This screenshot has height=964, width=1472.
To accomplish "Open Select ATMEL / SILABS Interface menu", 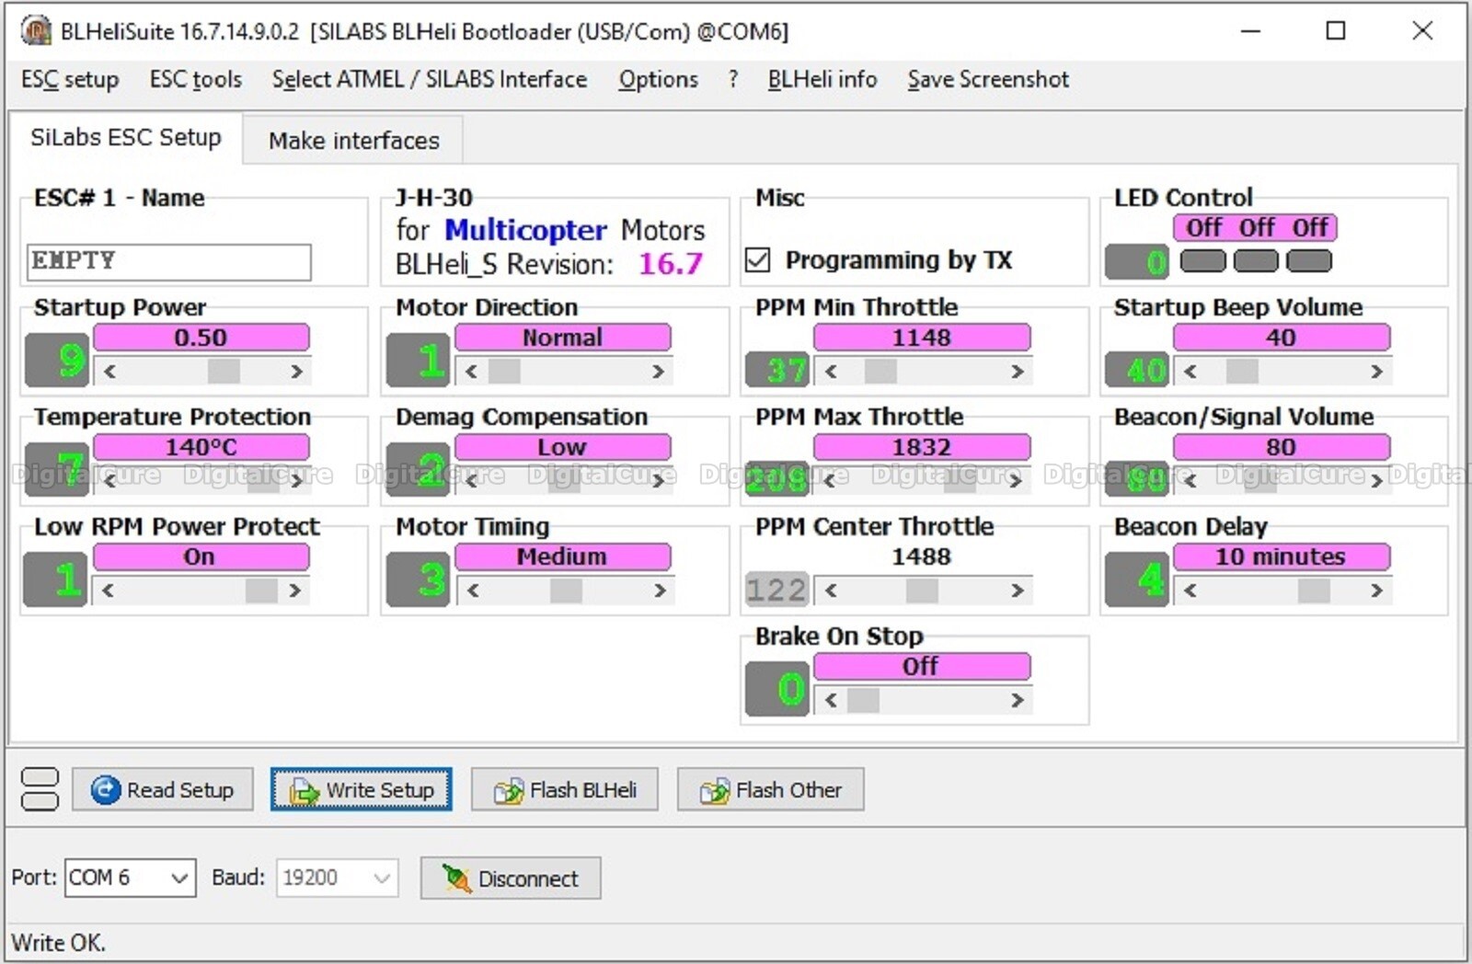I will [430, 80].
